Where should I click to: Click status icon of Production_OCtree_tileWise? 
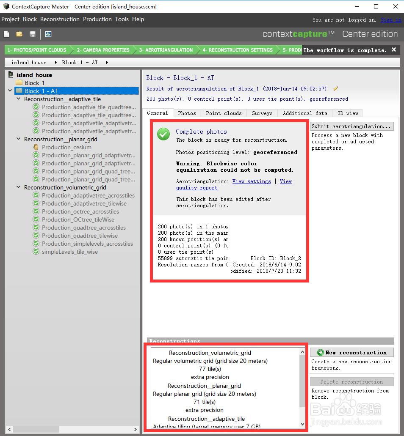pos(36,219)
